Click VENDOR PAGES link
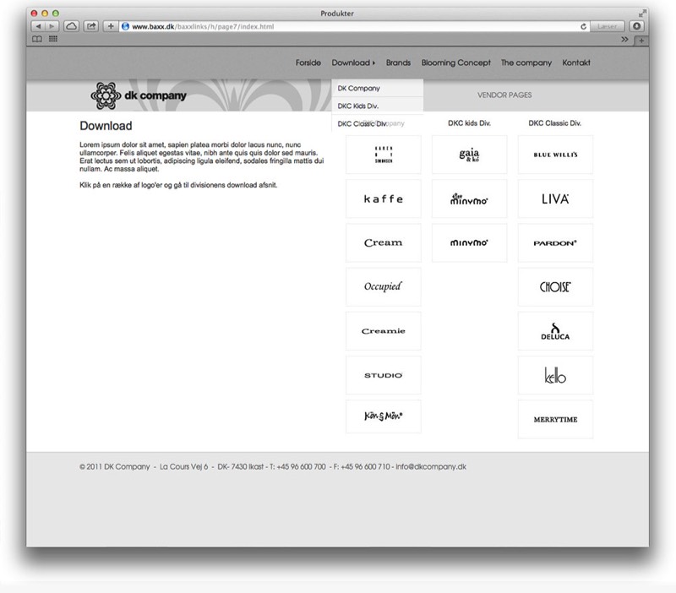676x593 pixels. [504, 95]
